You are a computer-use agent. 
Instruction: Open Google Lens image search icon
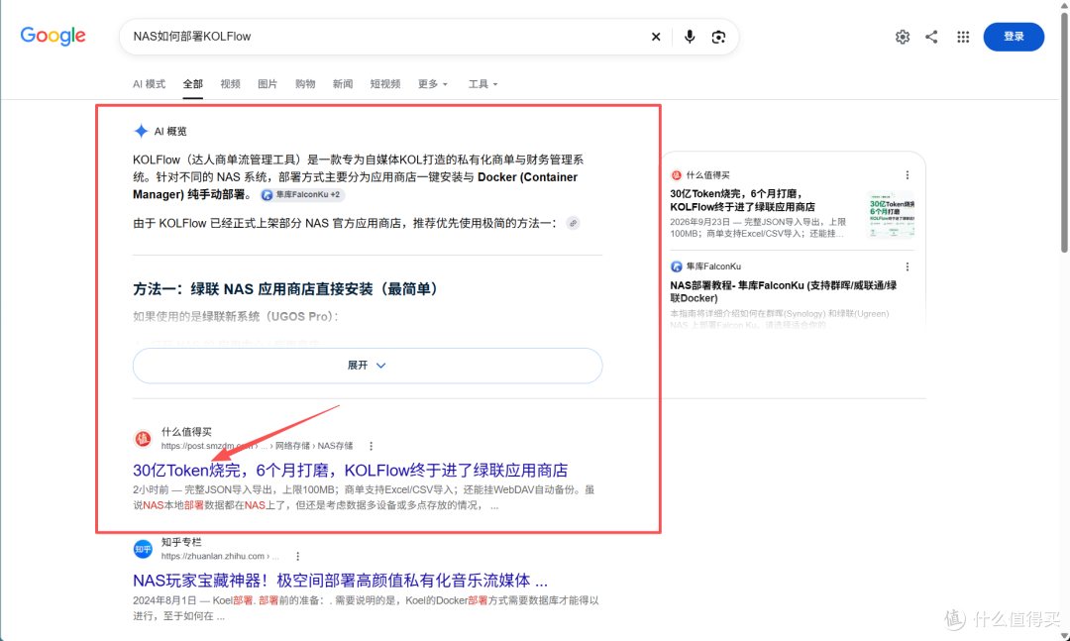tap(718, 37)
